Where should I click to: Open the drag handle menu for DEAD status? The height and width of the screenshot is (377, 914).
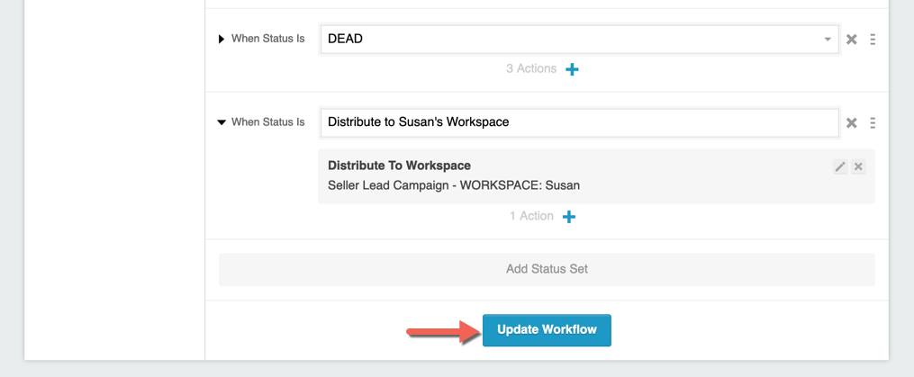(873, 39)
